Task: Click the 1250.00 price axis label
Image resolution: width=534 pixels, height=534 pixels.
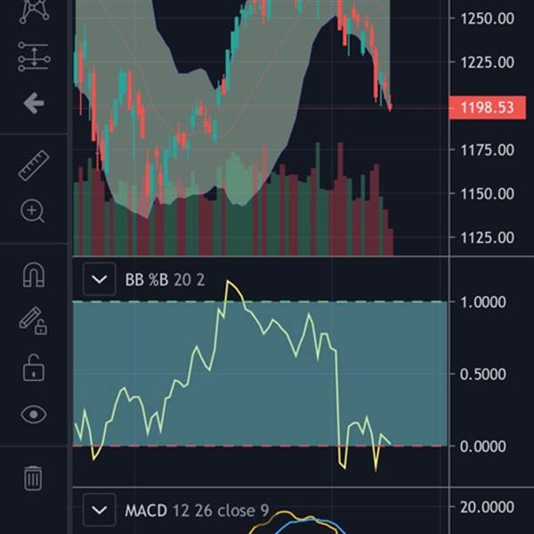Action: click(488, 19)
